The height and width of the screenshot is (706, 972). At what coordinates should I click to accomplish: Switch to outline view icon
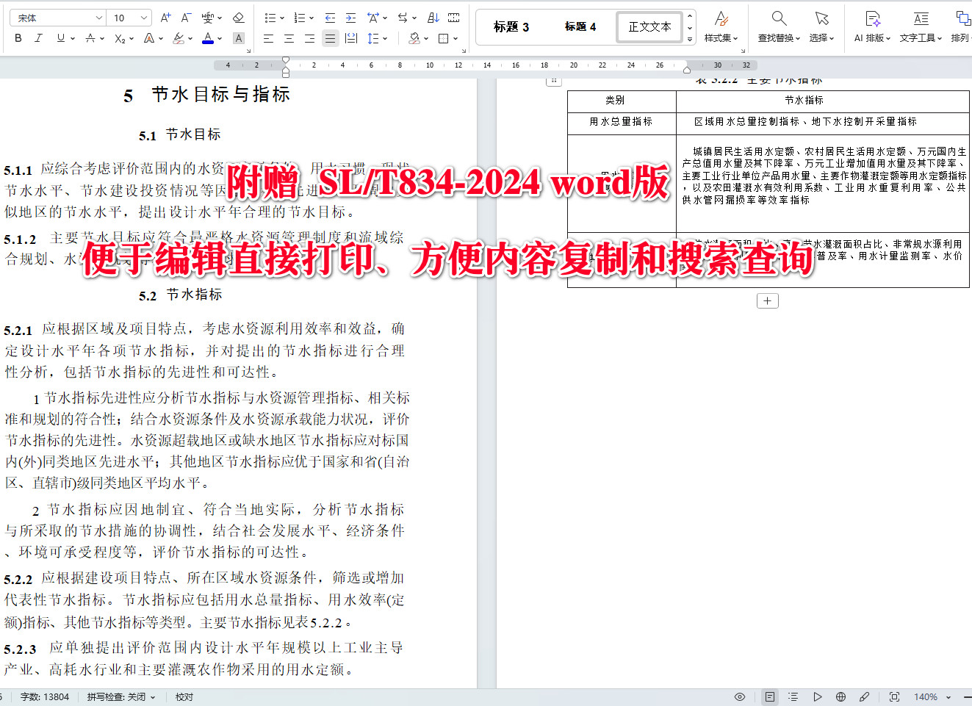tap(793, 696)
